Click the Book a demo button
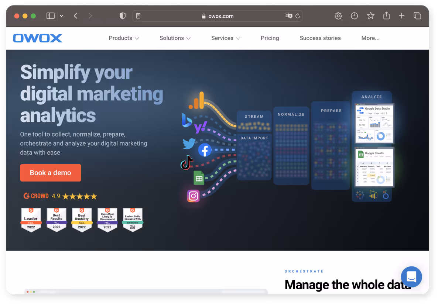This screenshot has width=438, height=304. coord(51,173)
